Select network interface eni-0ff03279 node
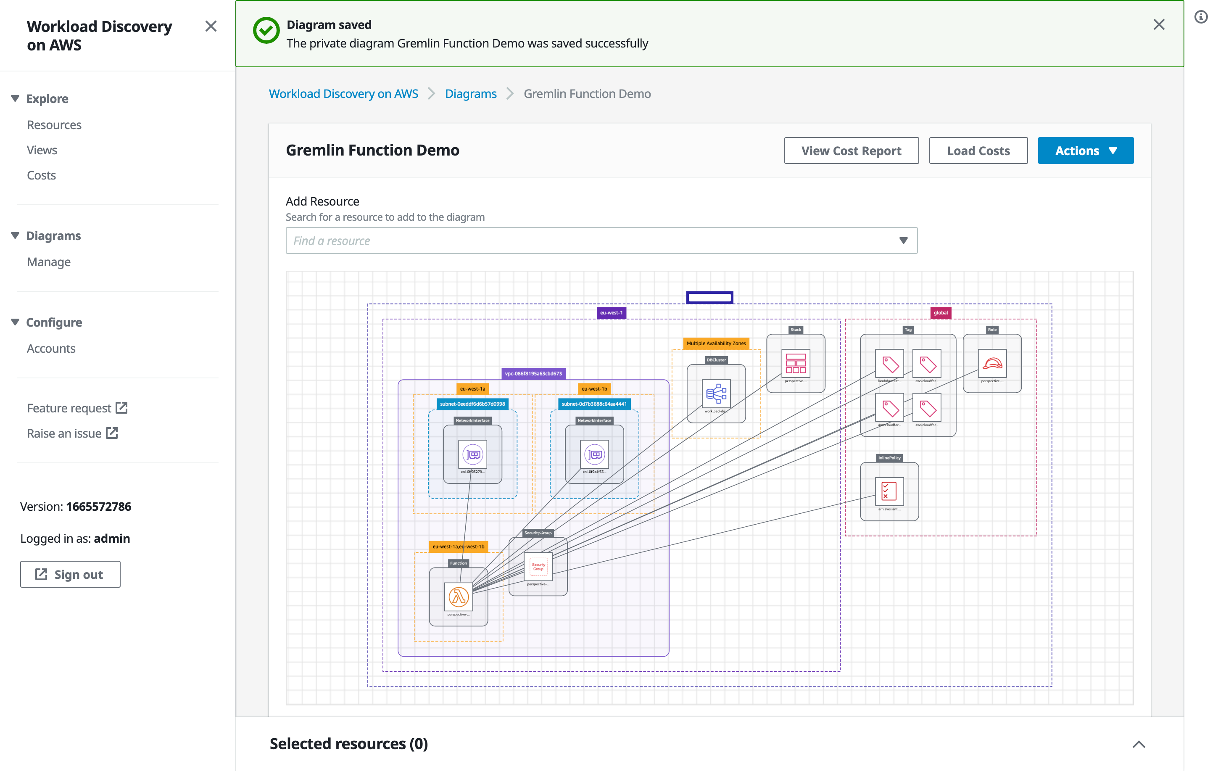This screenshot has height=771, width=1218. 472,454
